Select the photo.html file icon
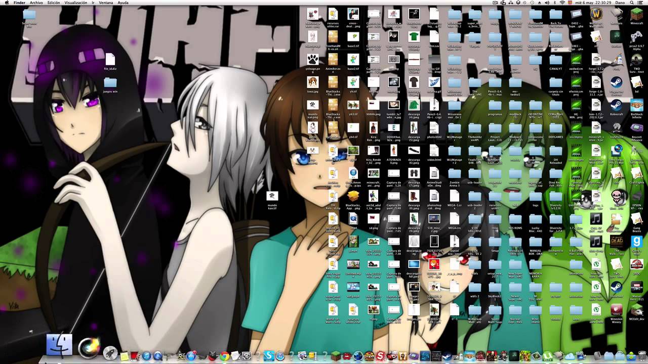The height and width of the screenshot is (364, 648). pyautogui.click(x=434, y=128)
